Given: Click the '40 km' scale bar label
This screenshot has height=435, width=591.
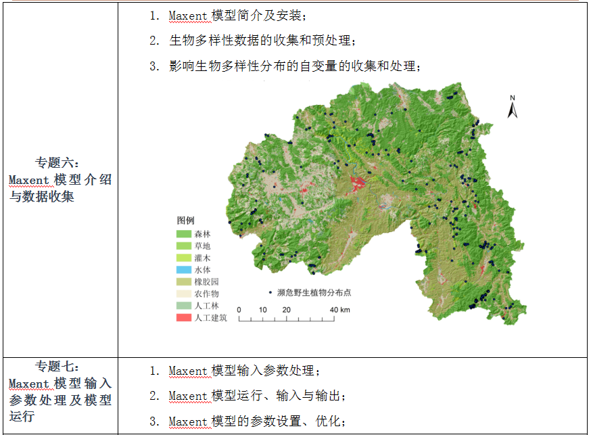Looking at the screenshot, I should [x=339, y=310].
